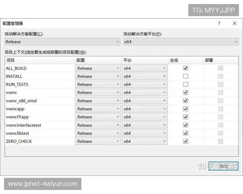Screen dimensions: 243x194
Task: Click the 项目 column header
Action: click(x=40, y=60)
